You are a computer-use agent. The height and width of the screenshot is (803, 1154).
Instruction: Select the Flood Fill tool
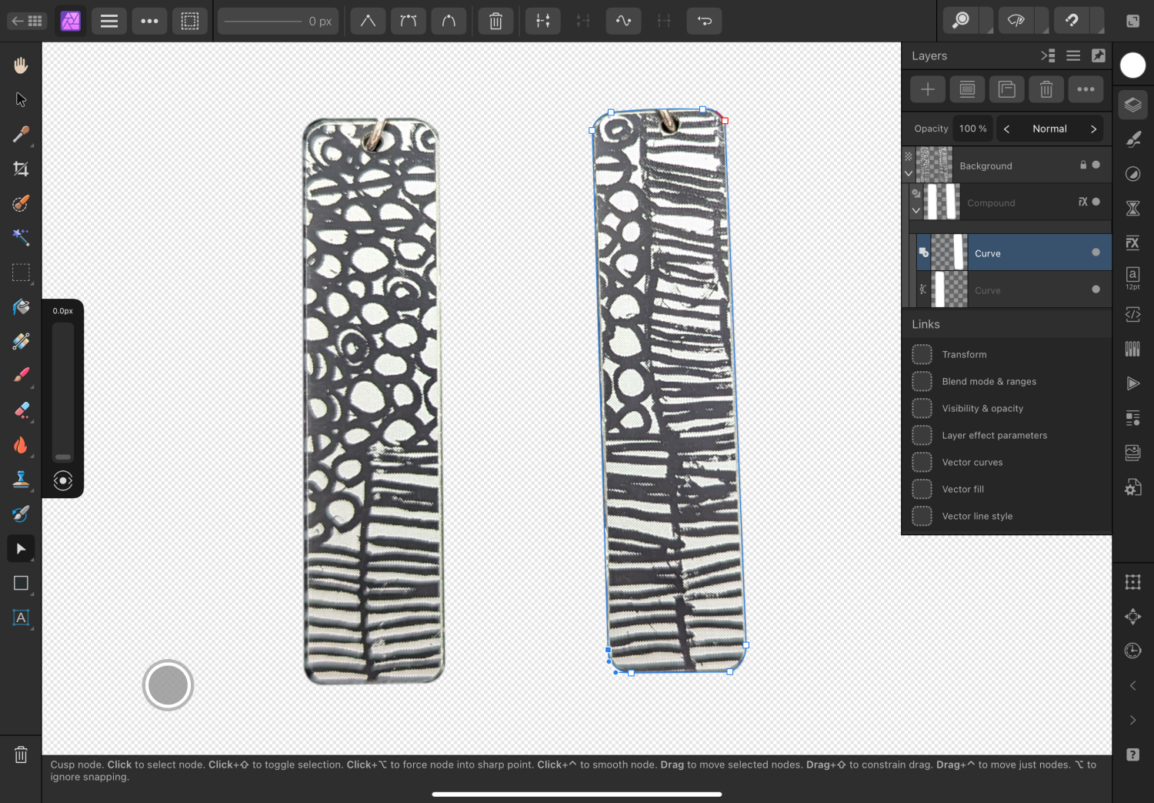pos(21,307)
